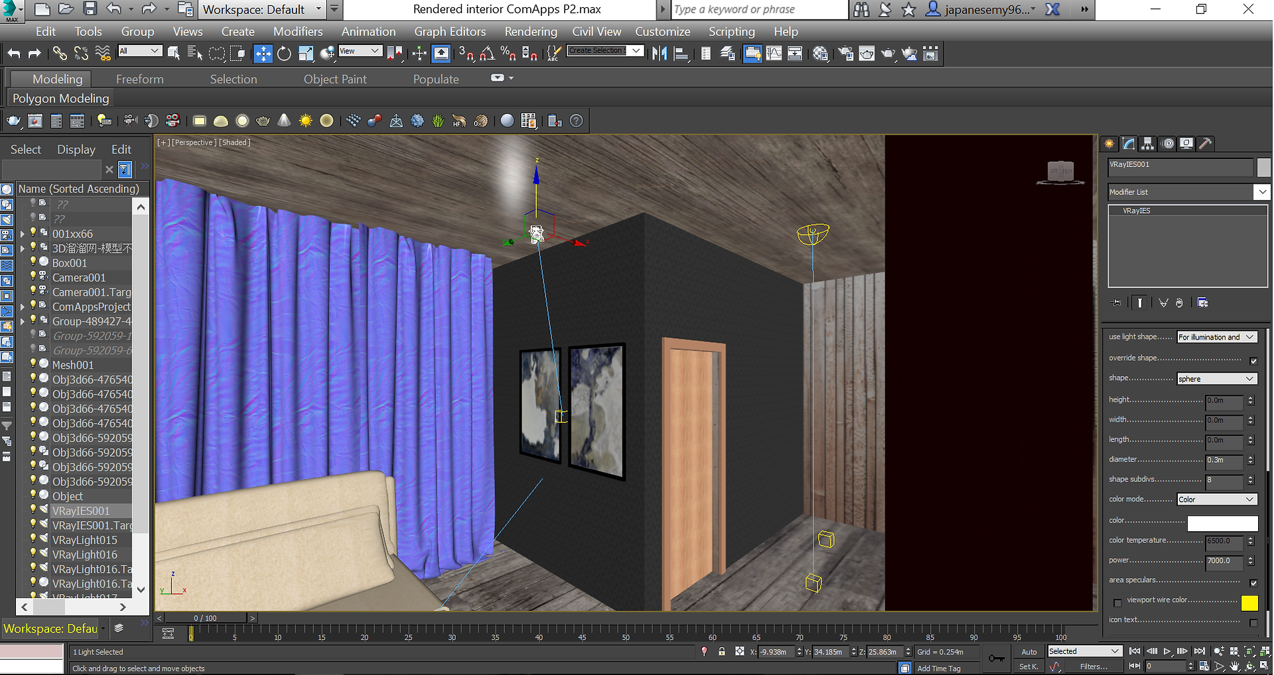The image size is (1274, 675).
Task: Uncheck the area speculars checkbox
Action: pos(1253,583)
